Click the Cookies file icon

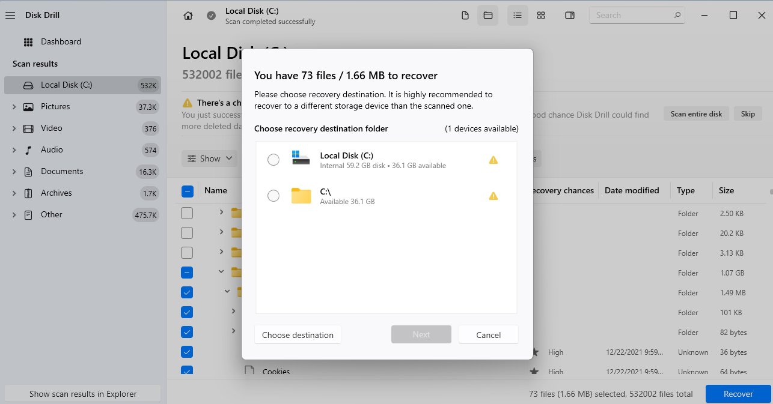click(249, 371)
